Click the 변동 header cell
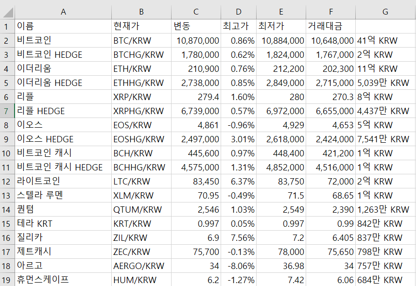This screenshot has height=286, width=416. (x=196, y=26)
